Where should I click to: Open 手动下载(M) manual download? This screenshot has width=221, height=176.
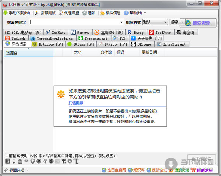pyautogui.click(x=17, y=13)
